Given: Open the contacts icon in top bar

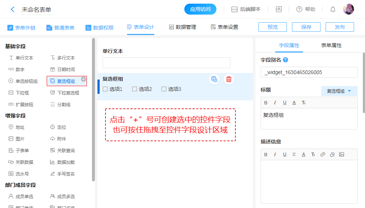Looking at the screenshot, I should [278, 9].
